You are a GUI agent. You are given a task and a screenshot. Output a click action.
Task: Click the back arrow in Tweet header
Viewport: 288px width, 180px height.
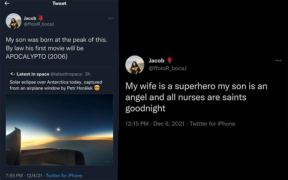coord(7,4)
